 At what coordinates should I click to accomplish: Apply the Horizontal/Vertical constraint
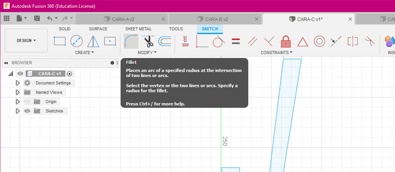point(186,41)
